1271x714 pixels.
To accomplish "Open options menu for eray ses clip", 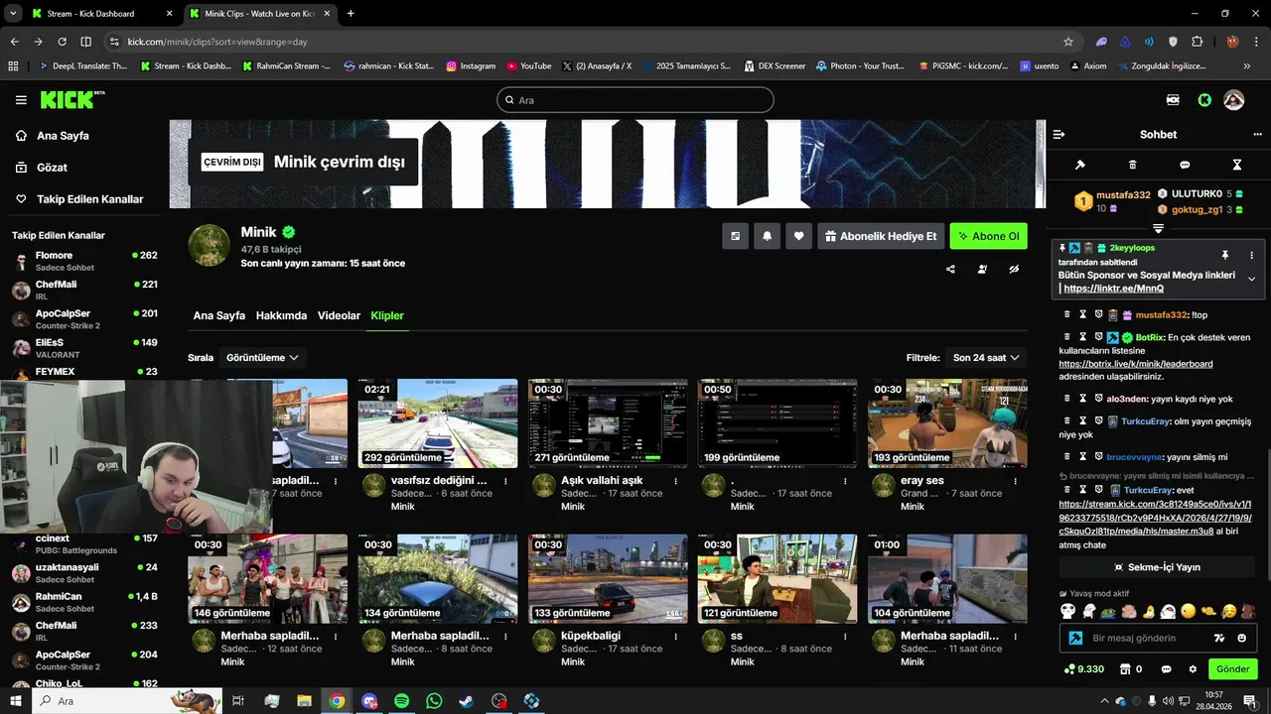I will pos(1015,481).
